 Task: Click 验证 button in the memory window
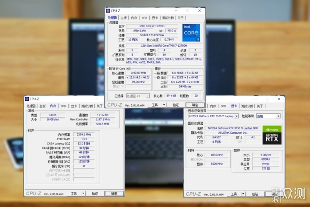pyautogui.click(x=95, y=193)
